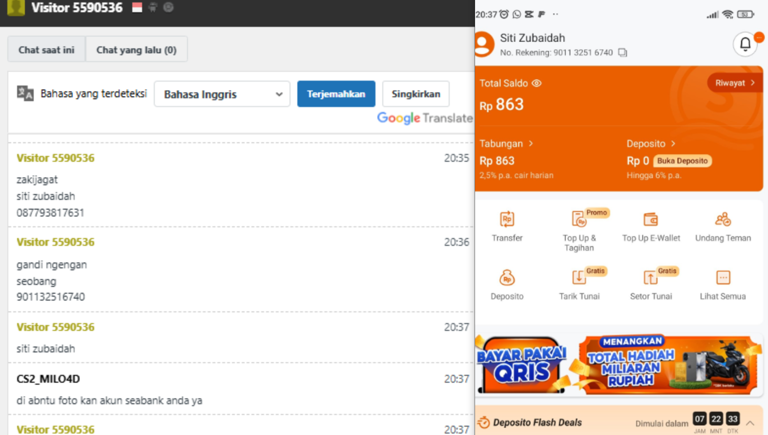Image resolution: width=768 pixels, height=435 pixels.
Task: Click the round icon after visitor flag
Action: (x=168, y=7)
